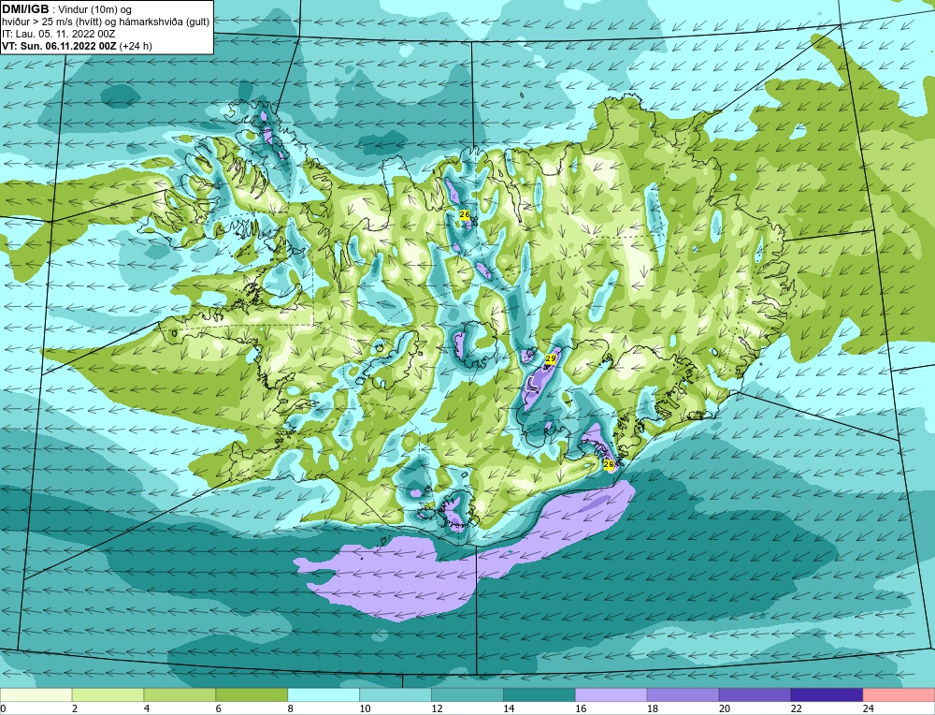This screenshot has height=715, width=935.
Task: Pick the medium purple swatch between 18 and 20
Action: tap(683, 695)
